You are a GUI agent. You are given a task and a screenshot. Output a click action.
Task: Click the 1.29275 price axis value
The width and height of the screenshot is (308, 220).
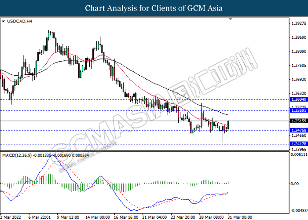pyautogui.click(x=299, y=23)
